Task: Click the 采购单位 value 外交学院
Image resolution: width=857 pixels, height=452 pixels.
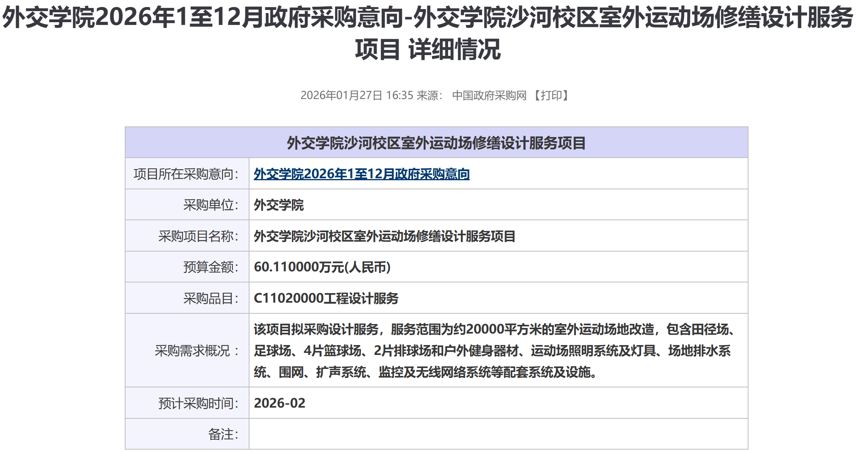Action: pyautogui.click(x=278, y=205)
